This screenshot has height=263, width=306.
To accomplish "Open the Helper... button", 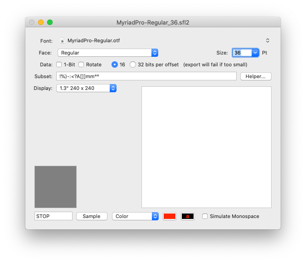I will click(x=256, y=76).
